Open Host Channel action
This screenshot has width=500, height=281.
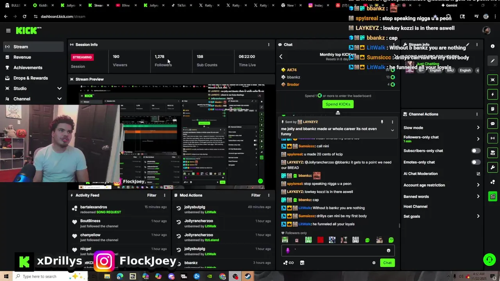click(x=415, y=206)
